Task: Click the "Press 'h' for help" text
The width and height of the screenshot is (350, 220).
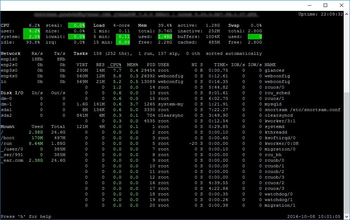Action: coord(26,216)
